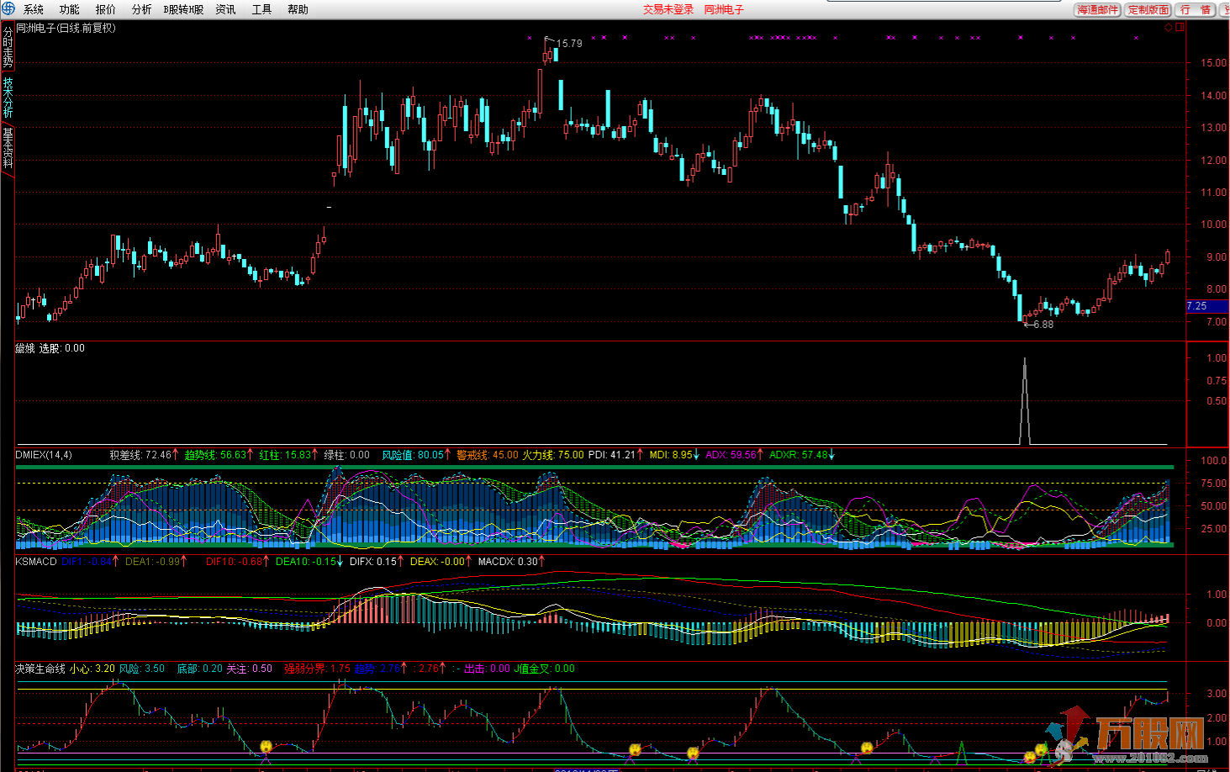Viewport: 1230px width, 772px height.
Task: Click the 10.00 price axis label
Action: coord(1213,225)
